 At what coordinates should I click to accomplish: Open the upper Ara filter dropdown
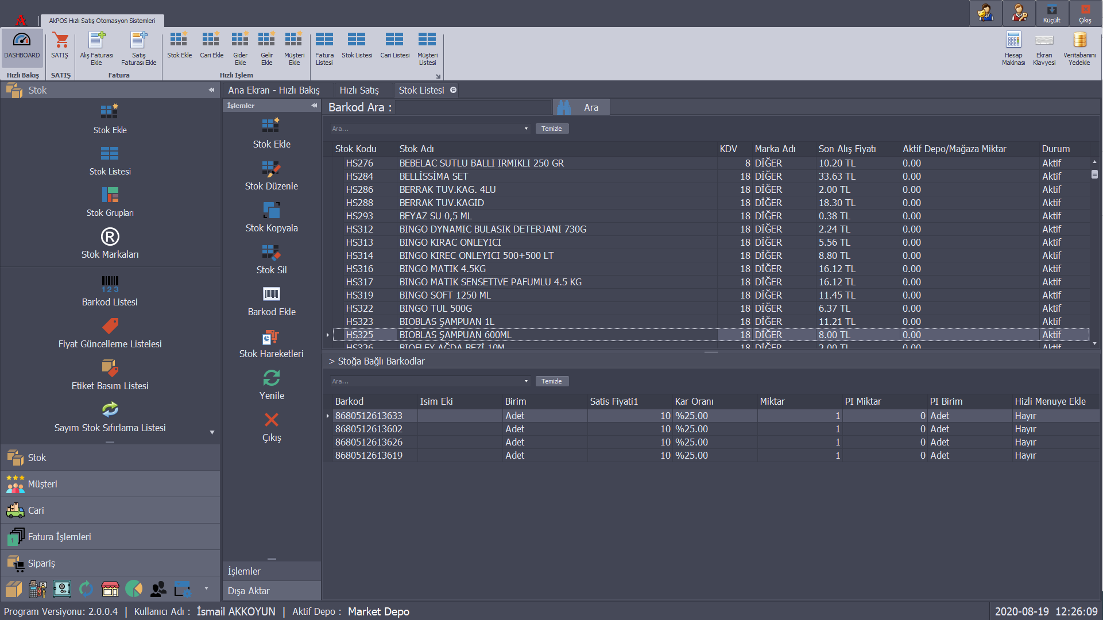[x=525, y=129]
